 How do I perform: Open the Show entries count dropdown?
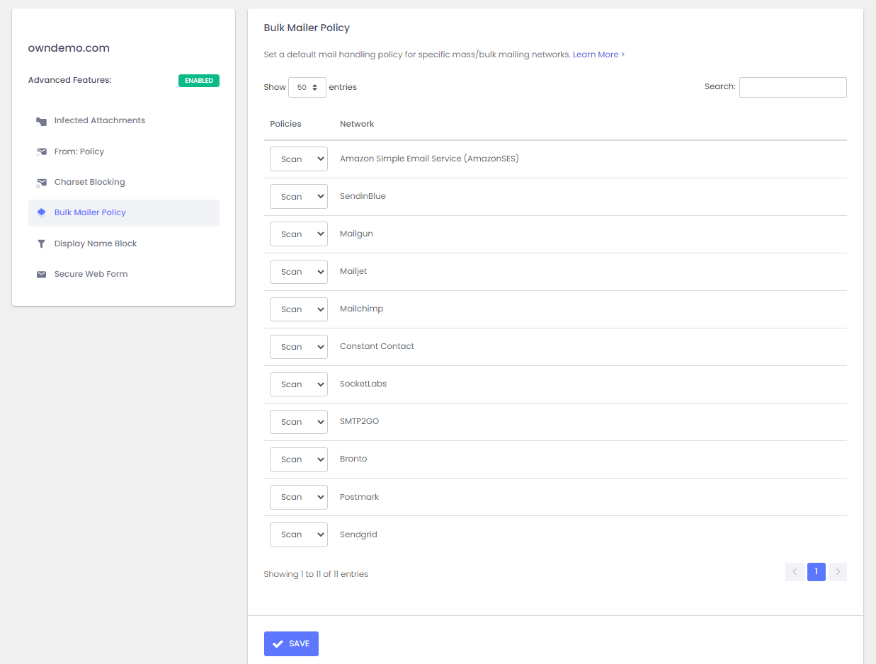[307, 88]
